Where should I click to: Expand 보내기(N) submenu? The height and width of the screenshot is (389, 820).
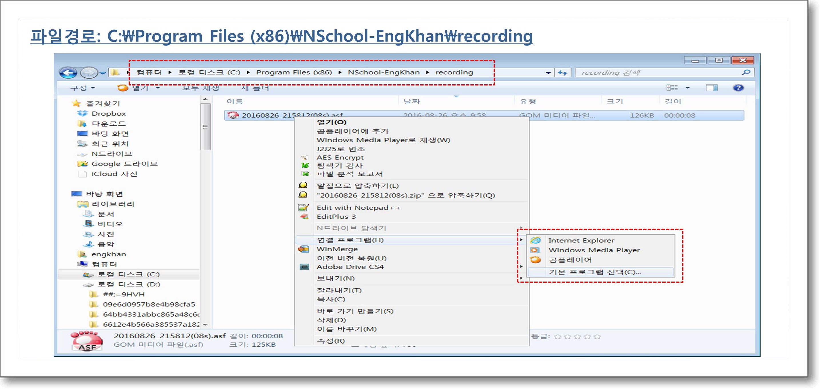pos(336,279)
